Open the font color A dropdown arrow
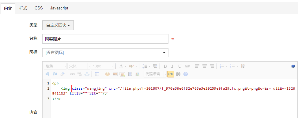298x118 pixels. click(x=126, y=66)
